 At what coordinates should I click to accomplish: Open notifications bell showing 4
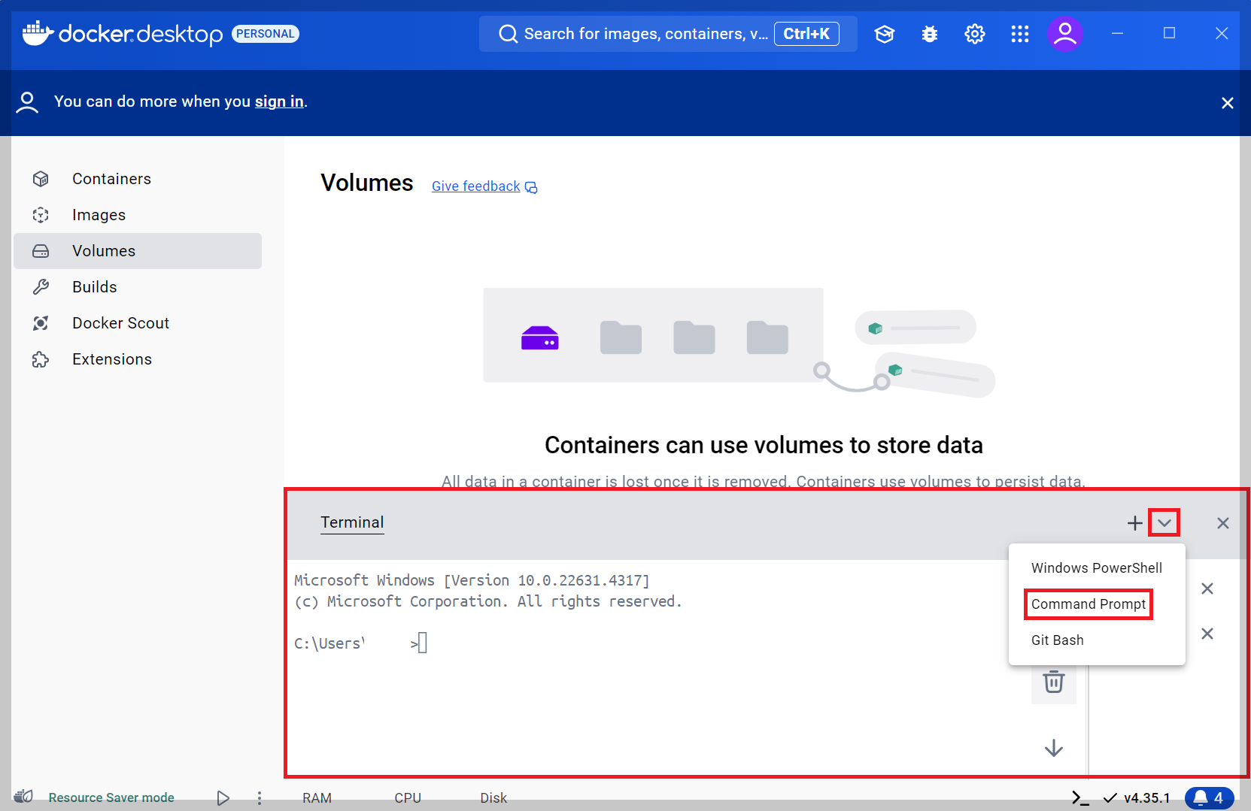point(1210,798)
